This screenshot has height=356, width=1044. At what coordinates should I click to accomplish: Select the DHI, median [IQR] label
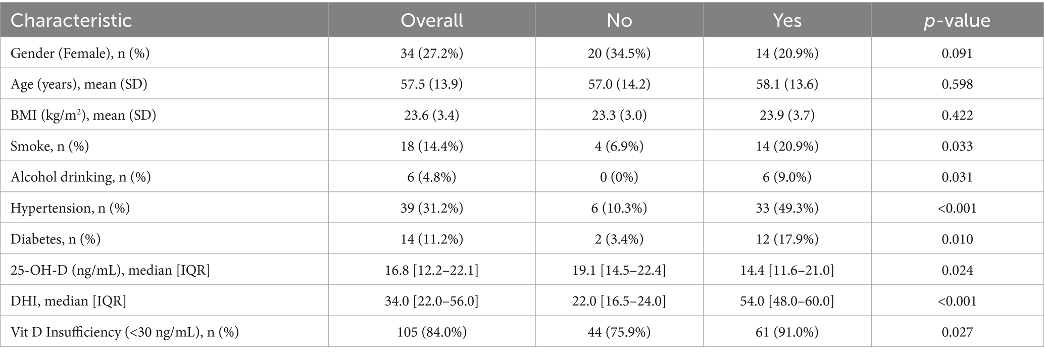coord(68,301)
